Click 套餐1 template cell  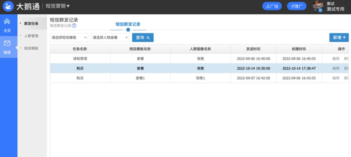tap(140, 78)
